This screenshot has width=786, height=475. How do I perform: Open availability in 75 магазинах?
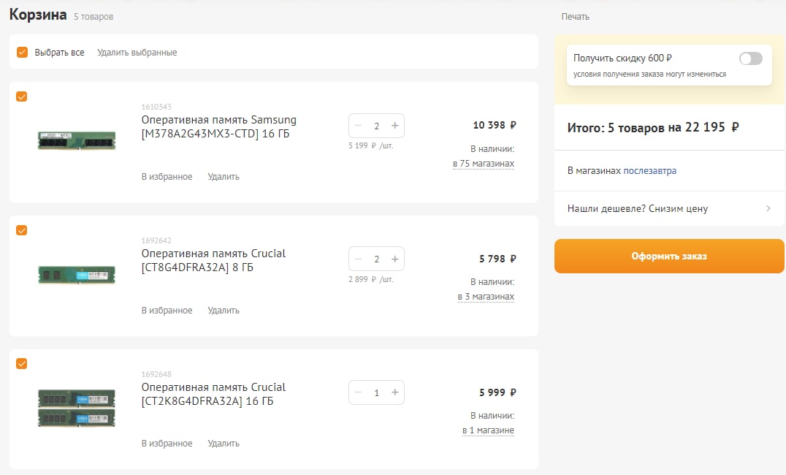point(484,164)
